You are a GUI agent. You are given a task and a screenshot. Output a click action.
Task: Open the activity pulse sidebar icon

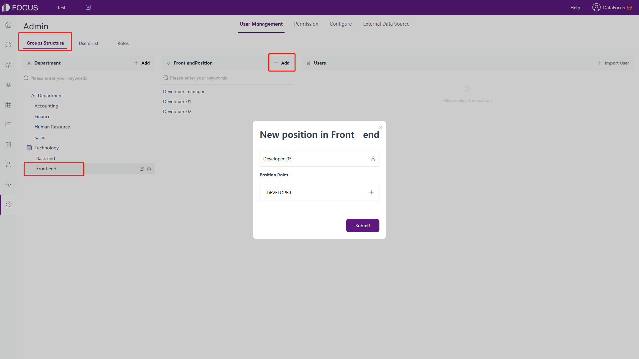pos(8,184)
